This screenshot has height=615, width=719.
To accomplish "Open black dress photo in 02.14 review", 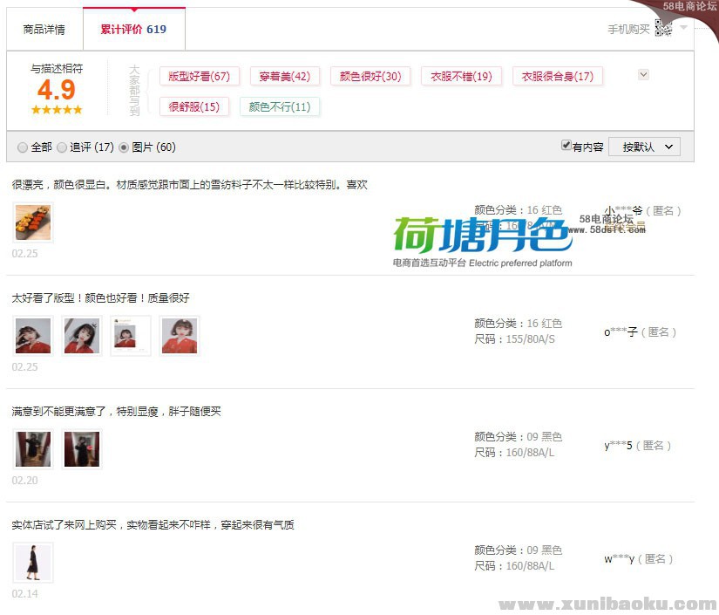I will (x=33, y=563).
